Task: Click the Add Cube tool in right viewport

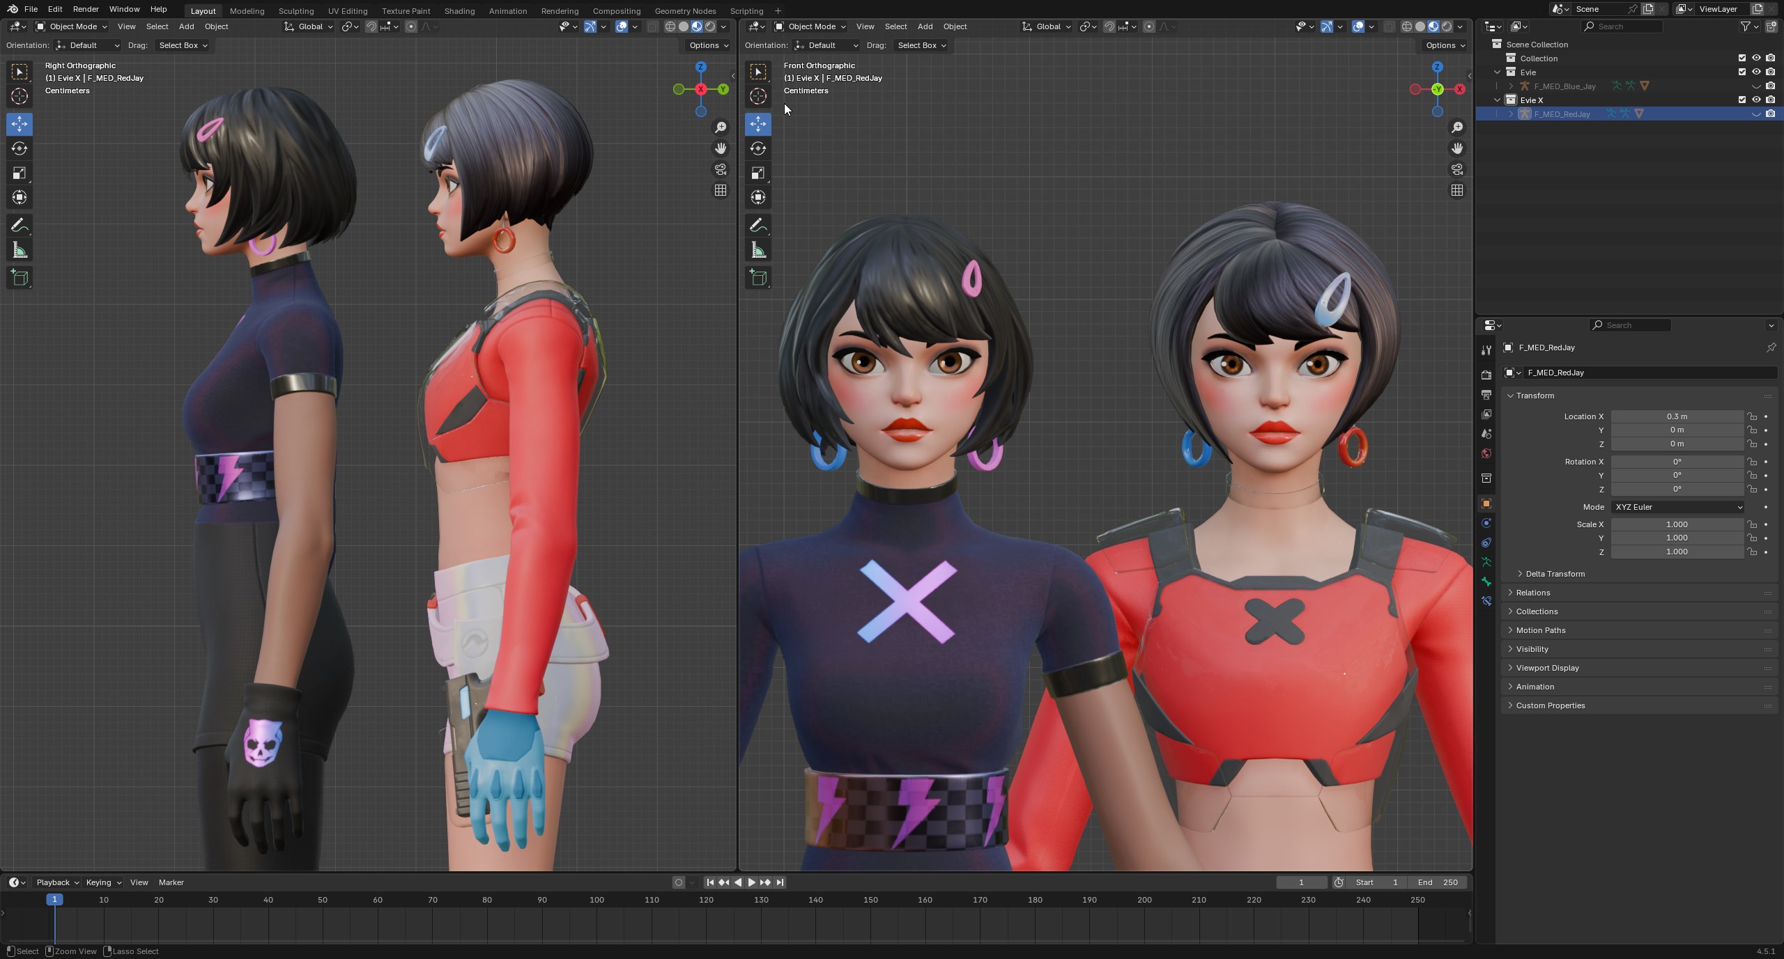Action: pos(758,278)
